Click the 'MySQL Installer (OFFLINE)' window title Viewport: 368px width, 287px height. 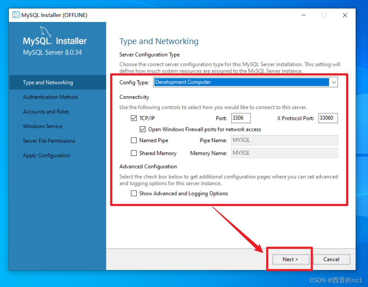click(54, 15)
